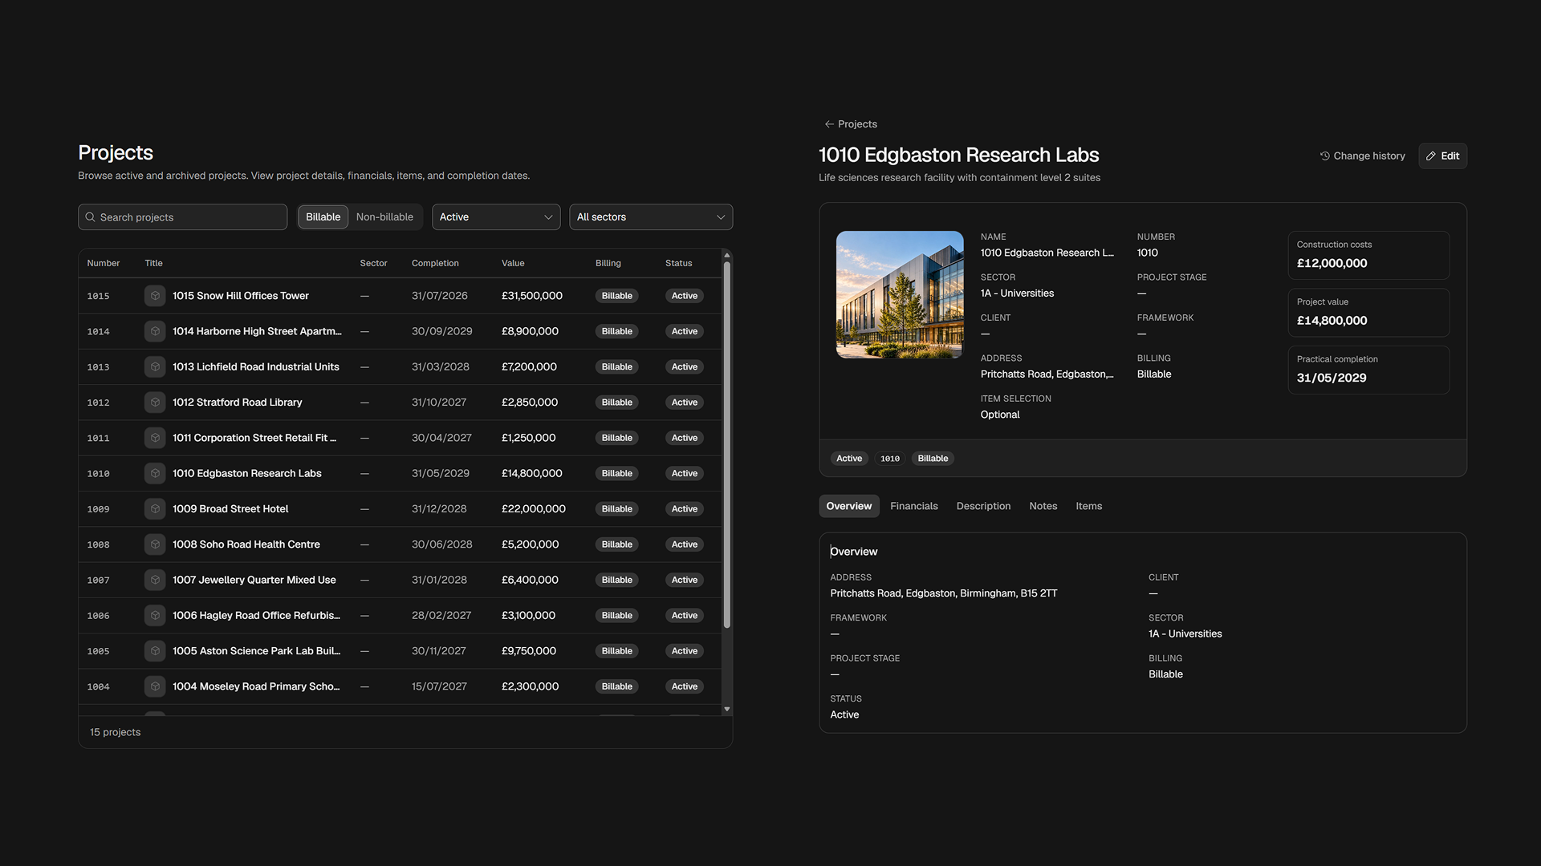Go back to Projects via breadcrumb link
Screen dimensions: 1541x866
tap(851, 124)
